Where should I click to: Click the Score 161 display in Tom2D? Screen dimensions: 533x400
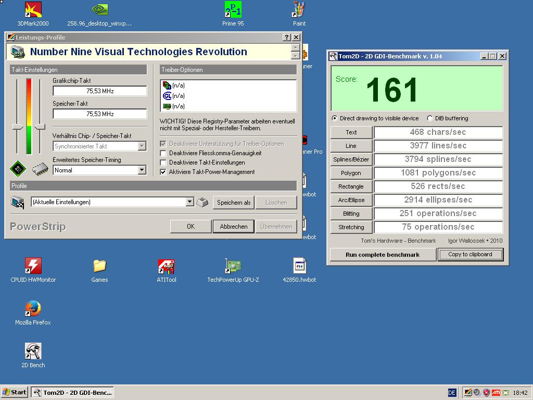(417, 89)
